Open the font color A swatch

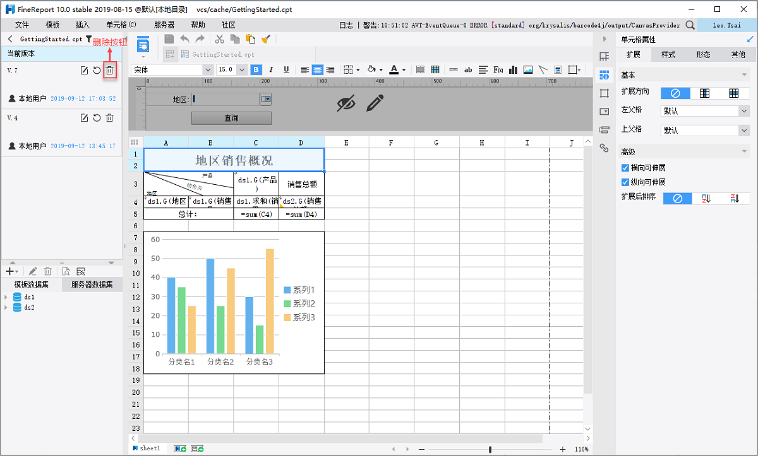tap(394, 69)
